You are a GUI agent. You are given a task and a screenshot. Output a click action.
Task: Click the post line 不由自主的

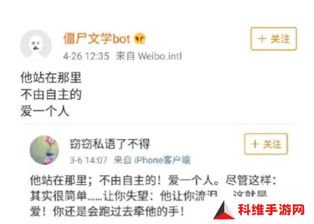(51, 94)
